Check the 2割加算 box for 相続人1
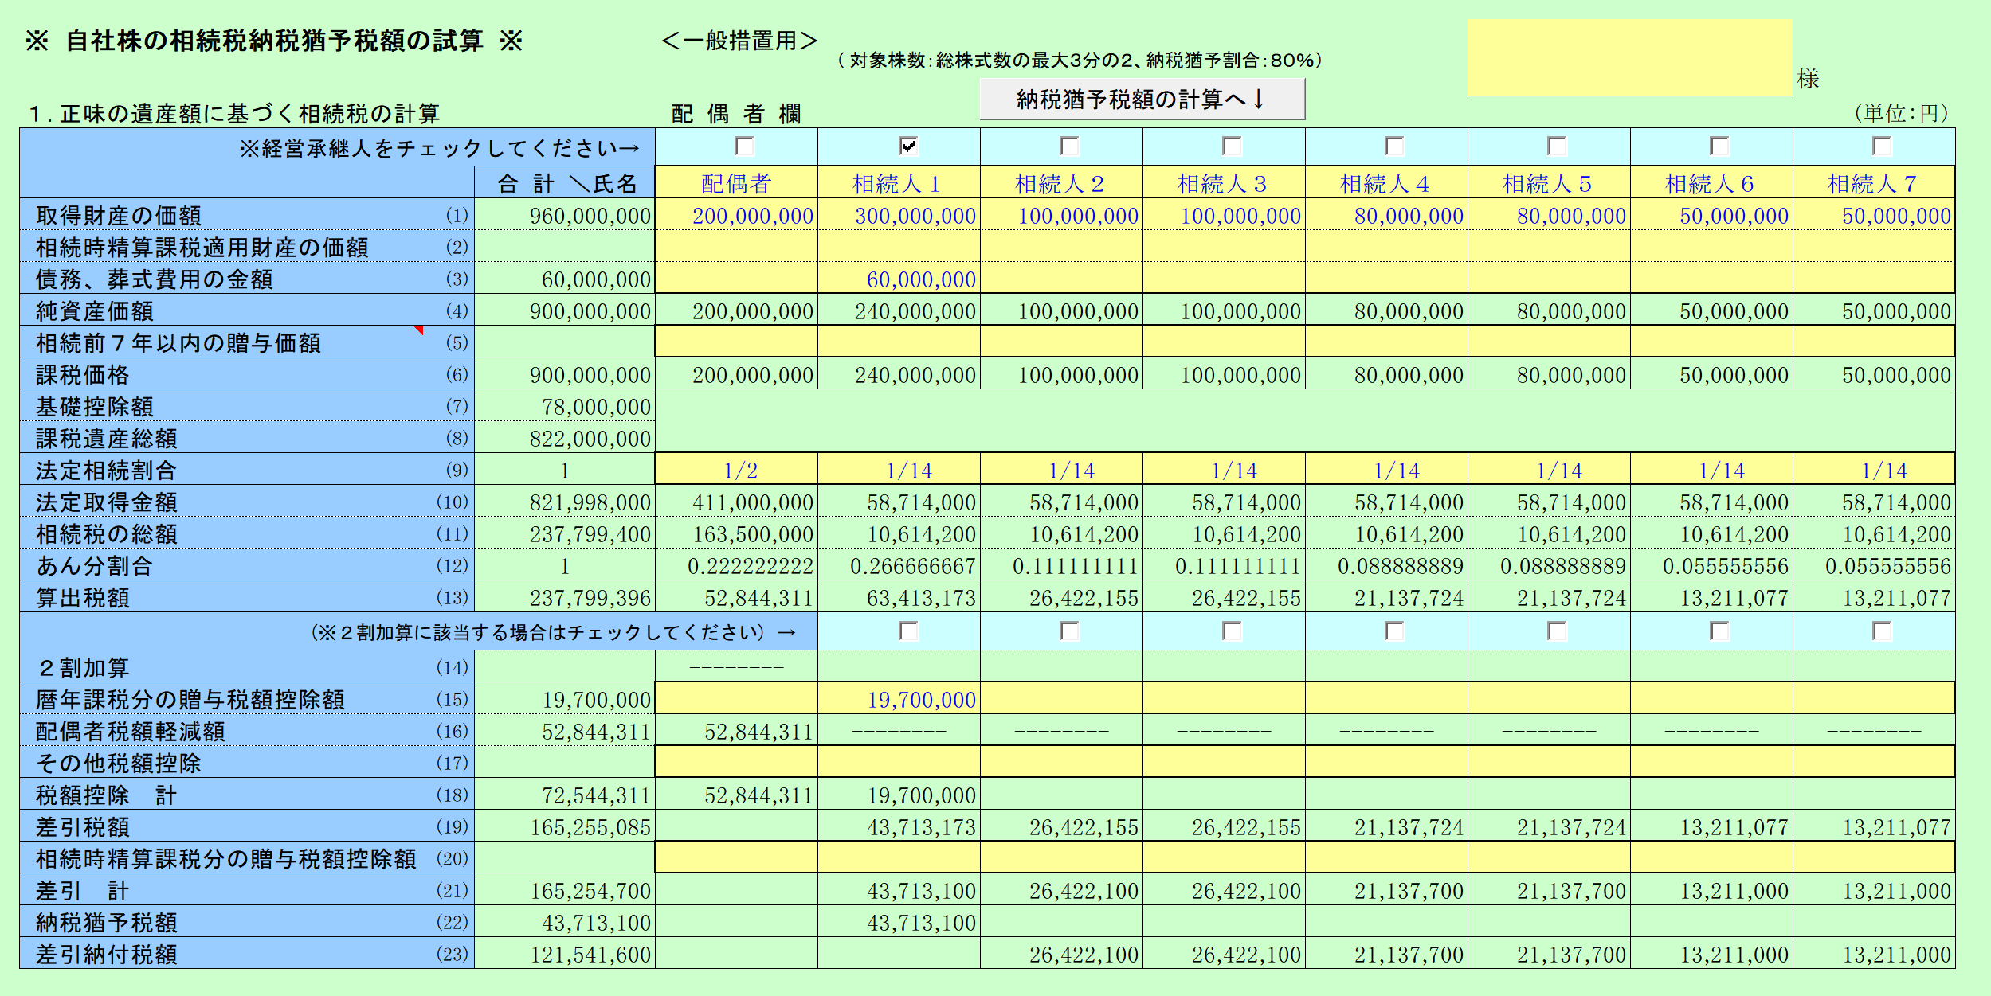 pos(908,631)
